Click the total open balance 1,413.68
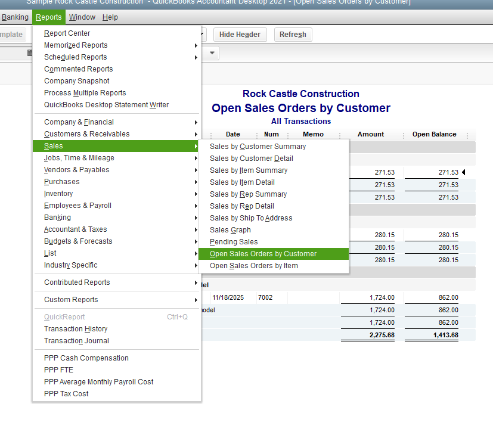The image size is (493, 438). 446,336
